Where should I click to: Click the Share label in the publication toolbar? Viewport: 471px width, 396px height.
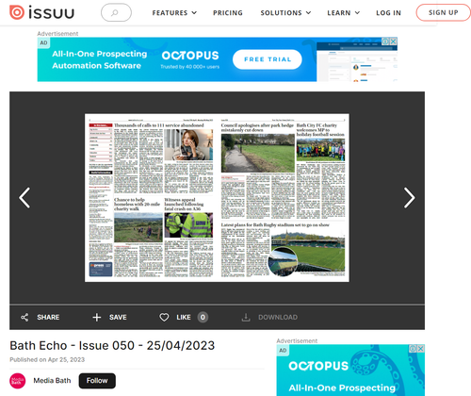coord(48,318)
